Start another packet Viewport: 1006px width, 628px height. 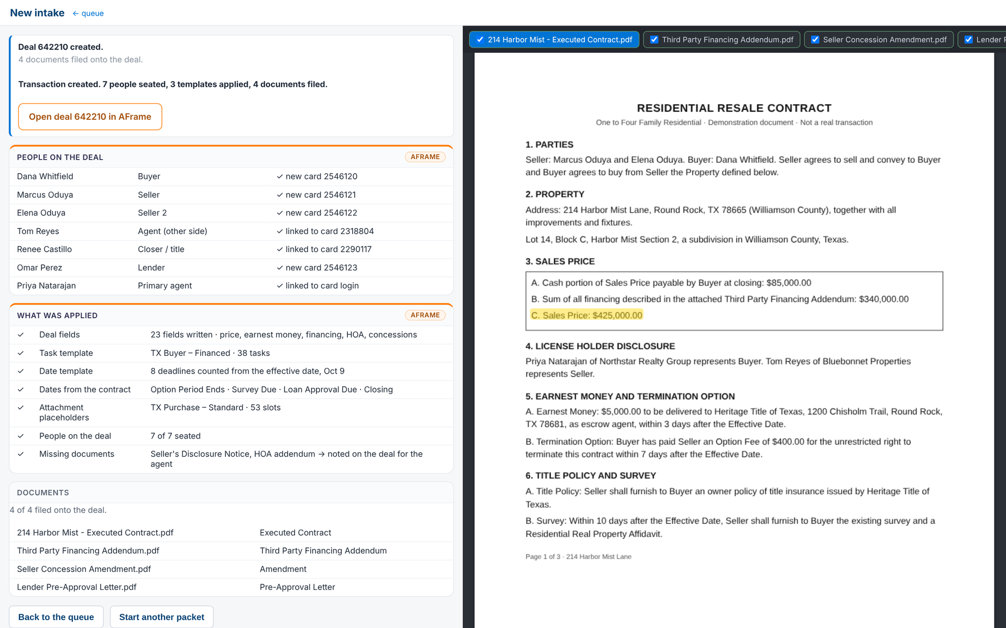[x=161, y=617]
